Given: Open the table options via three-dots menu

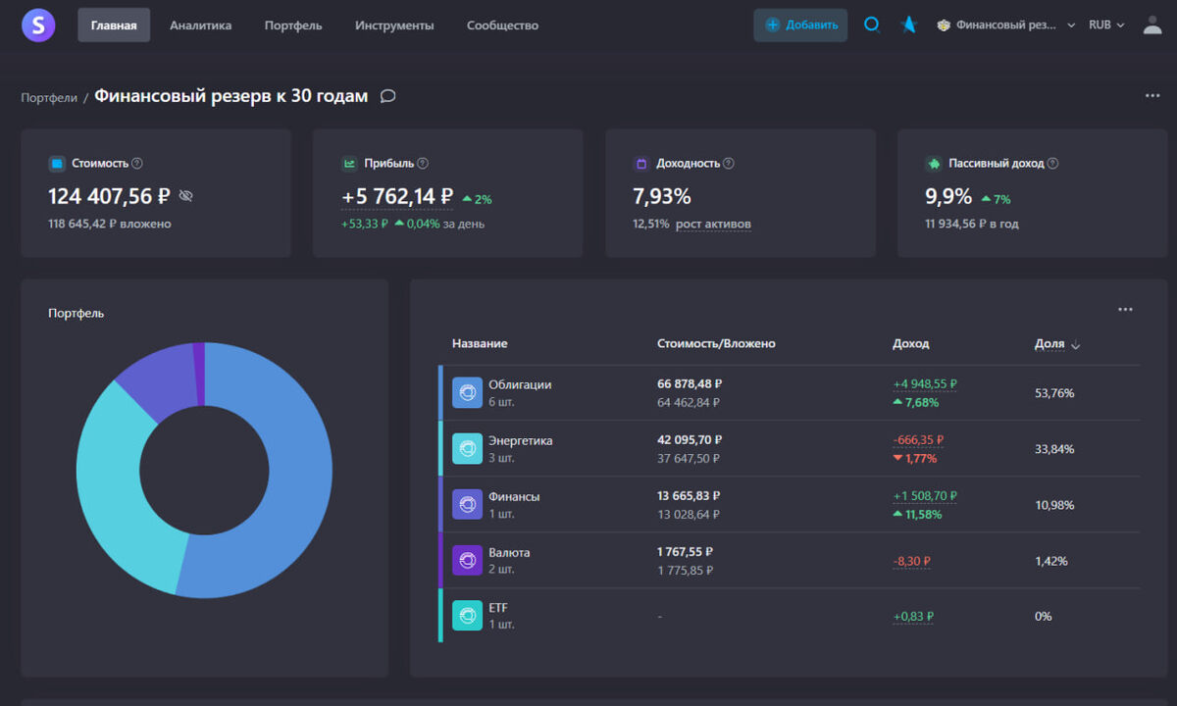Looking at the screenshot, I should (1125, 309).
